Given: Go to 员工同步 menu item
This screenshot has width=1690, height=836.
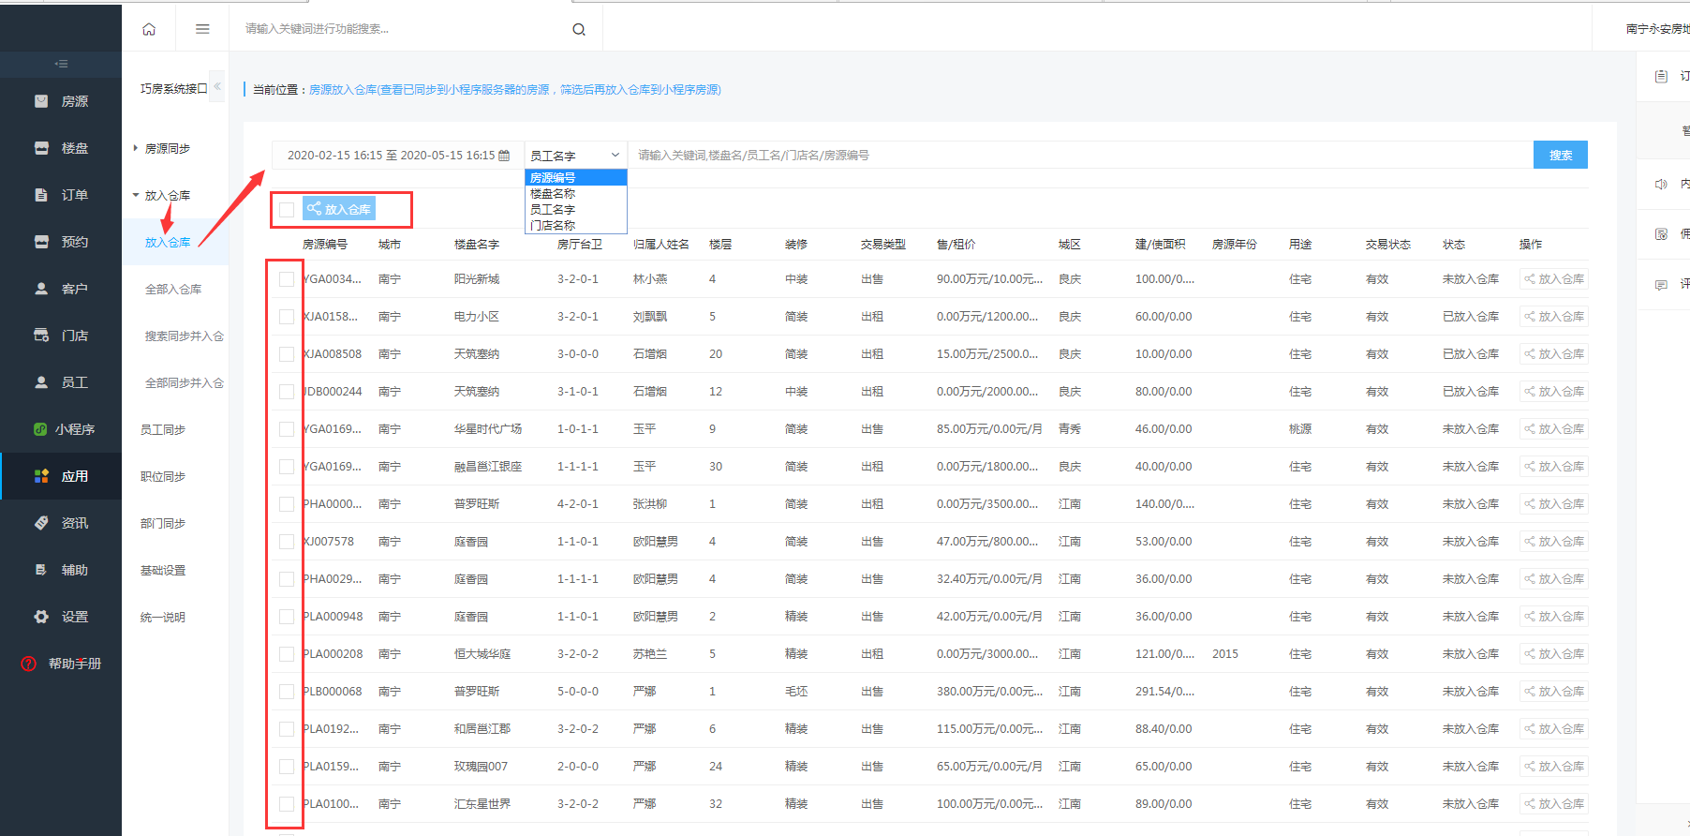Looking at the screenshot, I should (163, 429).
